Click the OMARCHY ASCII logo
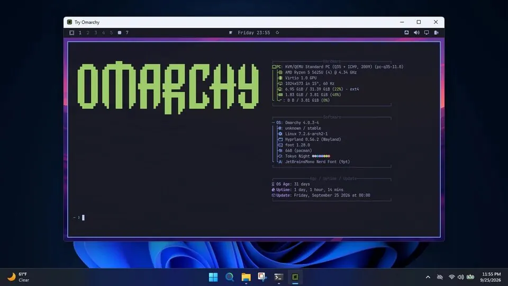This screenshot has height=286, width=508. click(x=168, y=87)
